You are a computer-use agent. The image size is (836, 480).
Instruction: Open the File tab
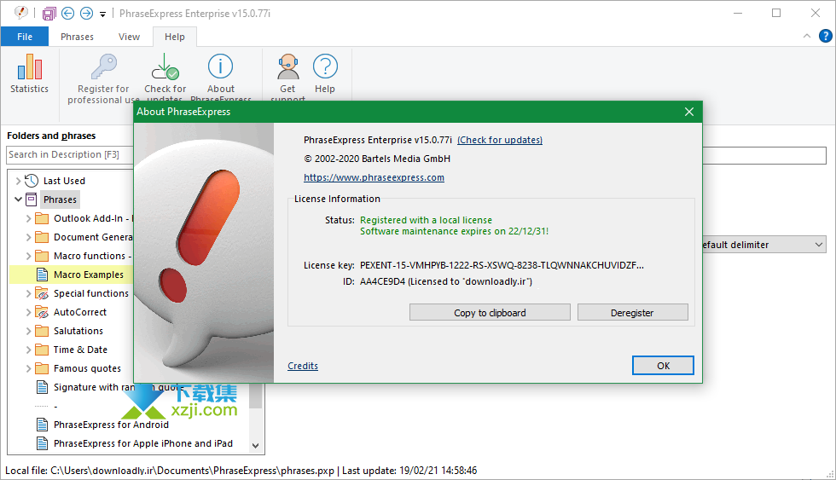click(25, 37)
